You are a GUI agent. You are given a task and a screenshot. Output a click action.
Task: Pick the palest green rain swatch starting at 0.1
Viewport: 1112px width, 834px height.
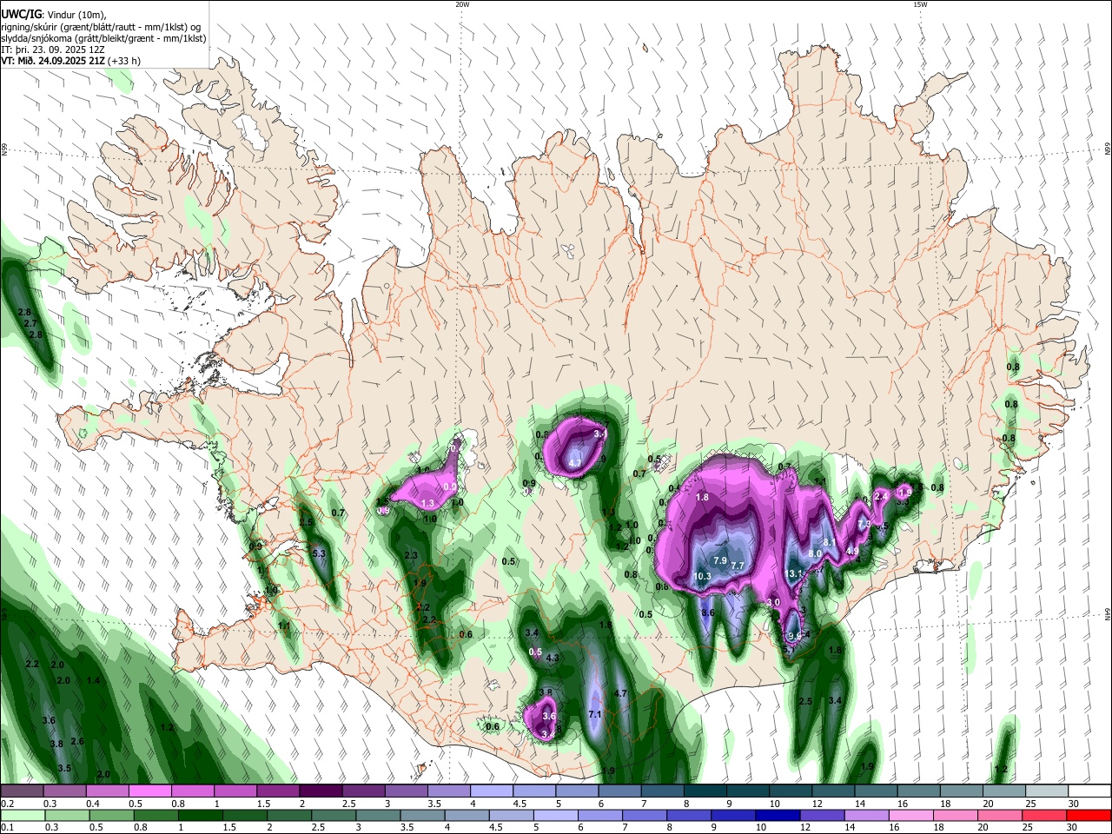coord(22,815)
